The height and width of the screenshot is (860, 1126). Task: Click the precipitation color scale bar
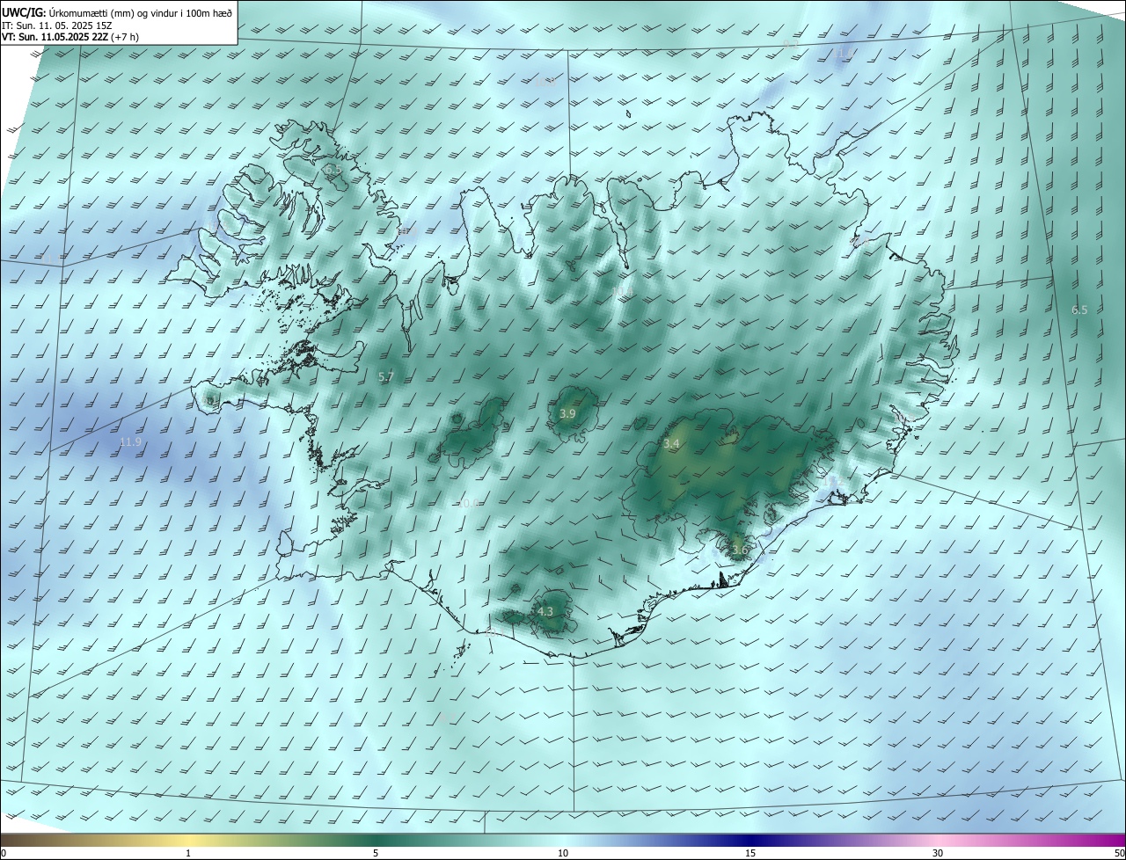click(563, 840)
